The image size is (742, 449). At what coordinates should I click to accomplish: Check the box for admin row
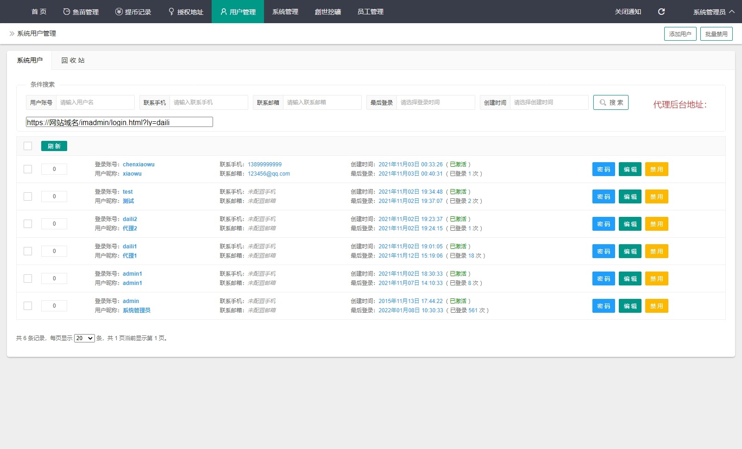[x=28, y=306]
